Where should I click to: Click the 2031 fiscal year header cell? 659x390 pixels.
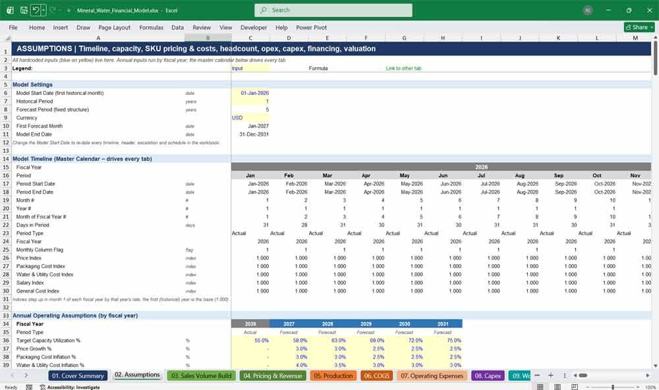[443, 324]
